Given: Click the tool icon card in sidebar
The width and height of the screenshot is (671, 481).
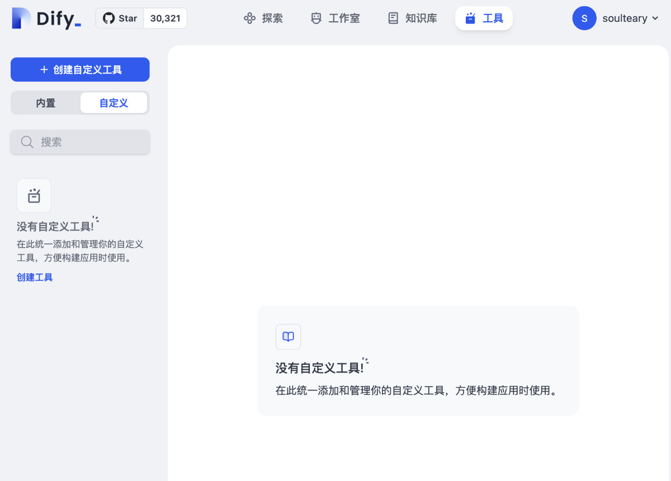Looking at the screenshot, I should [x=34, y=196].
